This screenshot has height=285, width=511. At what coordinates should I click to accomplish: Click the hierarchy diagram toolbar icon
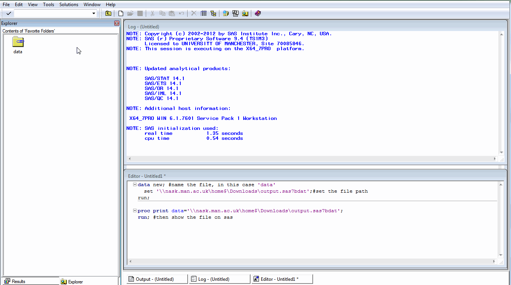click(x=213, y=13)
